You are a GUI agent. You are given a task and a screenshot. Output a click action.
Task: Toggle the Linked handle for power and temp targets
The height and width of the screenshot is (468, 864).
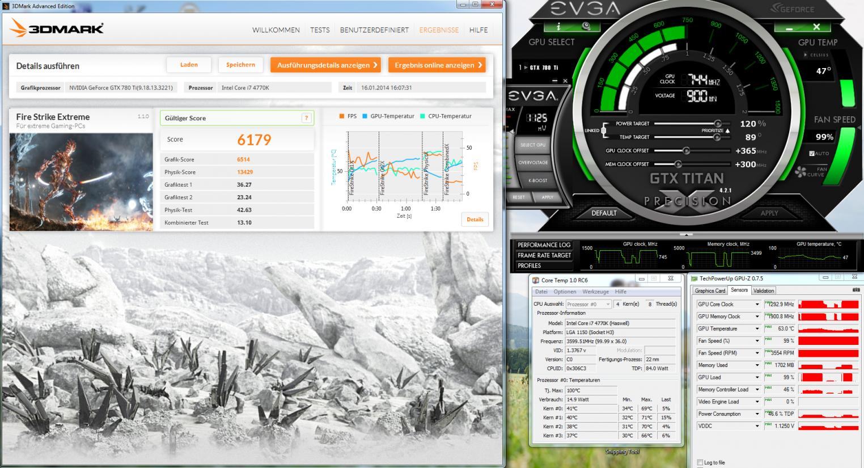coord(603,130)
